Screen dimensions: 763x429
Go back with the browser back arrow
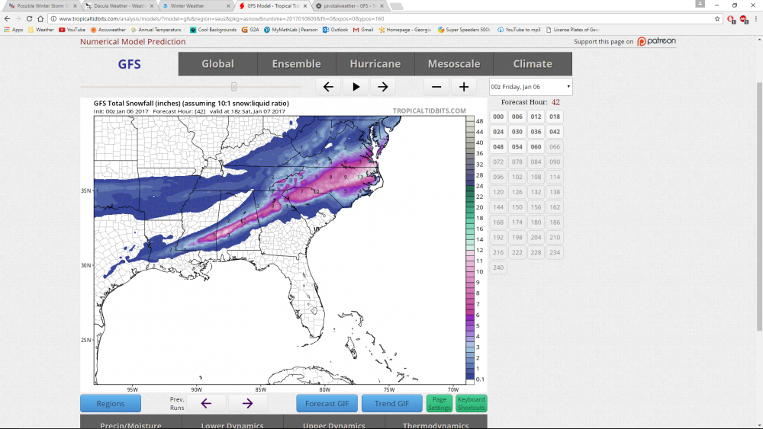coord(7,18)
